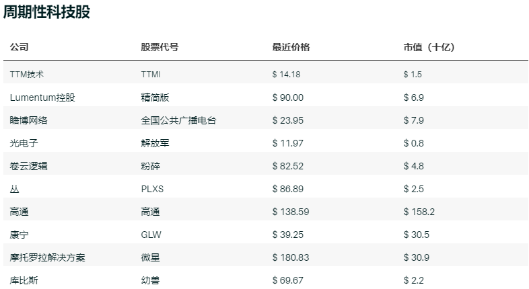Select the 市值（十亿） column header
This screenshot has height=289, width=529.
[429, 47]
